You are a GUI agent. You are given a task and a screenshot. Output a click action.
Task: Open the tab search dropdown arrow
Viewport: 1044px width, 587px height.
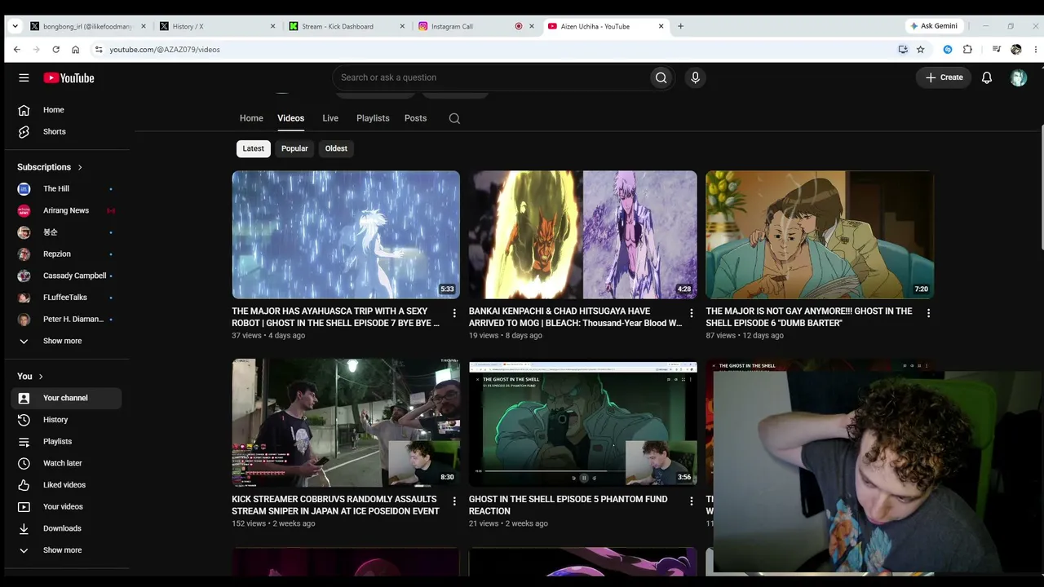click(x=15, y=26)
